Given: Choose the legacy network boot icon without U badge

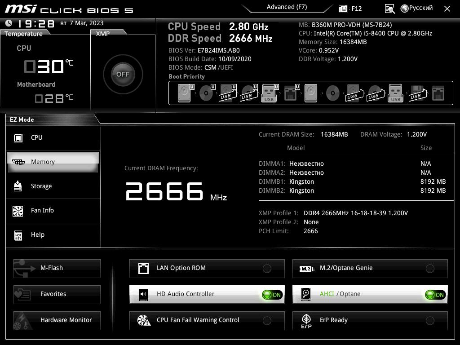Looking at the screenshot, I should click(438, 93).
